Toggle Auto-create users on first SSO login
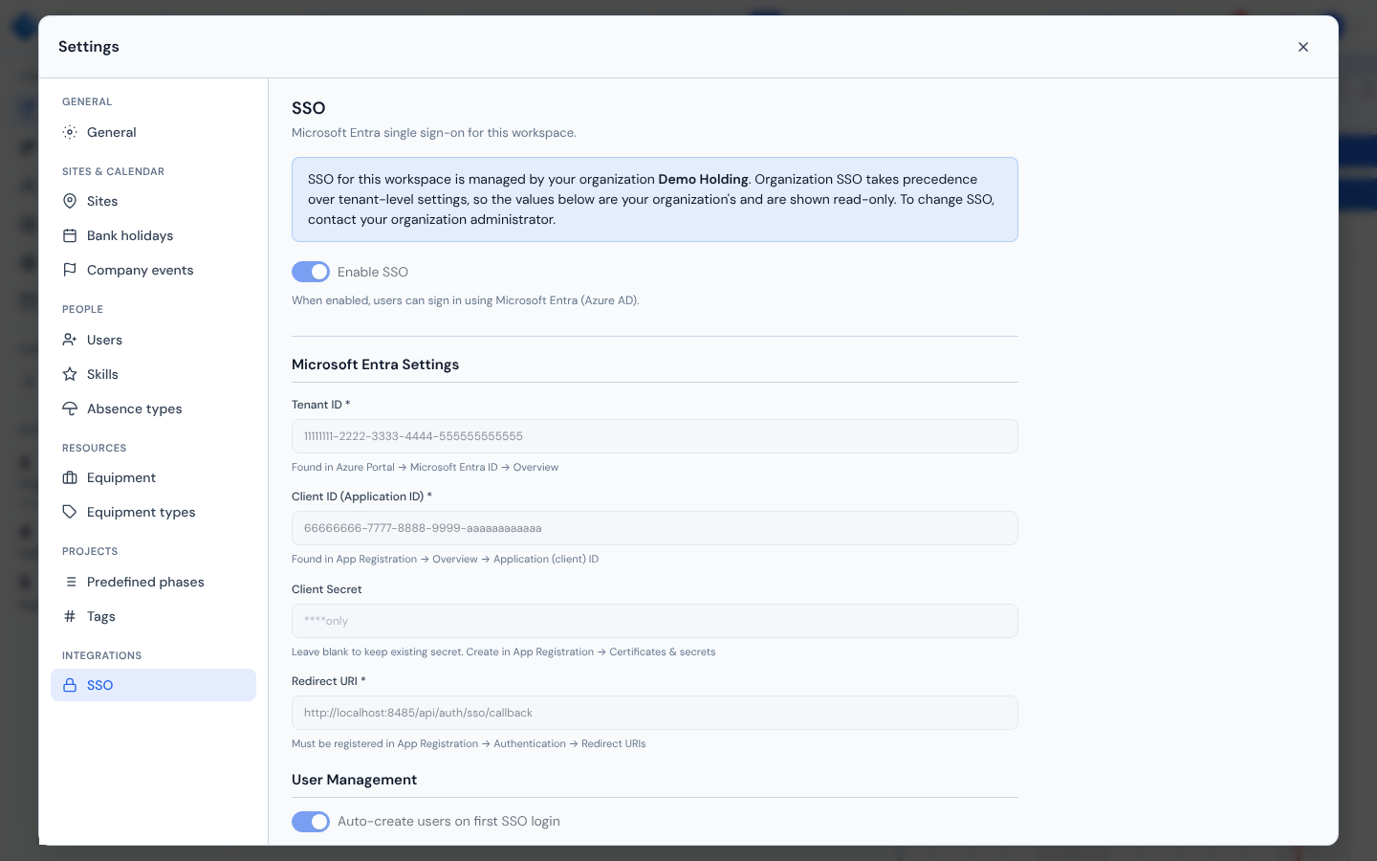The height and width of the screenshot is (861, 1377). pyautogui.click(x=311, y=822)
